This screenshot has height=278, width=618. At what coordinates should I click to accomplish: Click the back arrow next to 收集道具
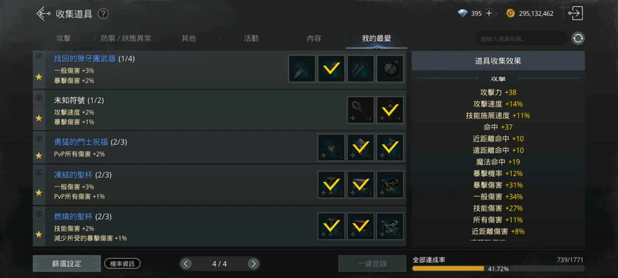point(43,14)
